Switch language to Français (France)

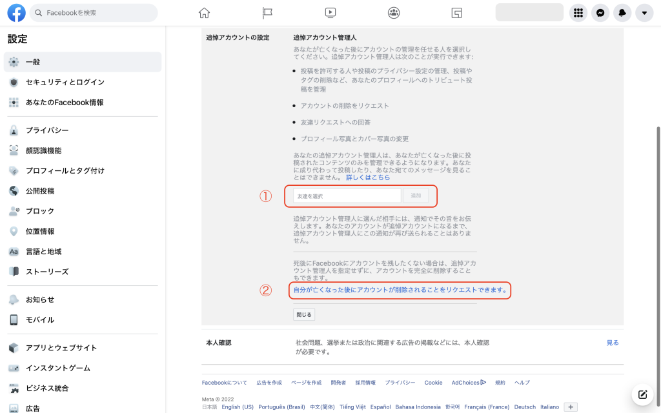point(487,407)
